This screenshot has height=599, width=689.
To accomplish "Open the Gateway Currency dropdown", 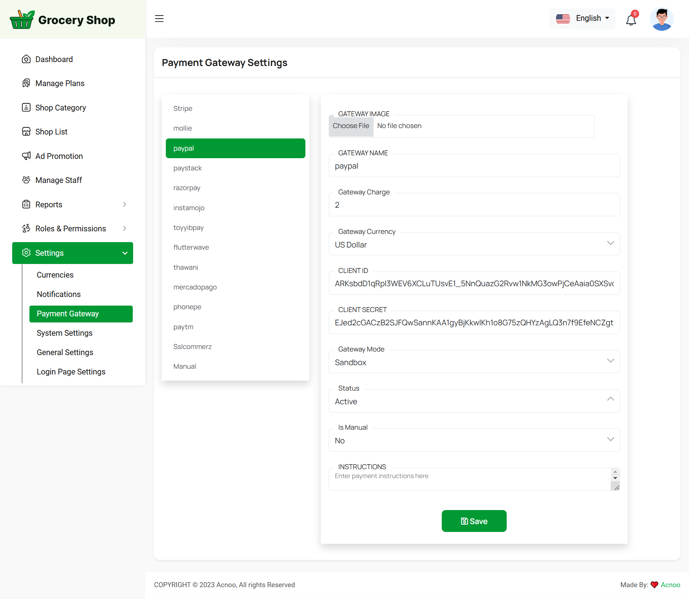I will click(474, 245).
